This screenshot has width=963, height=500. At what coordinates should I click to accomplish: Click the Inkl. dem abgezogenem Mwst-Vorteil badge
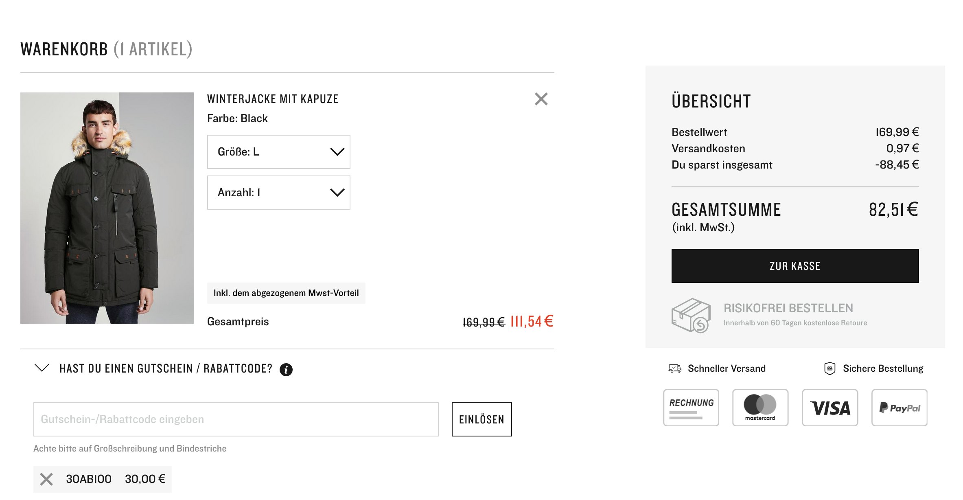tap(286, 293)
